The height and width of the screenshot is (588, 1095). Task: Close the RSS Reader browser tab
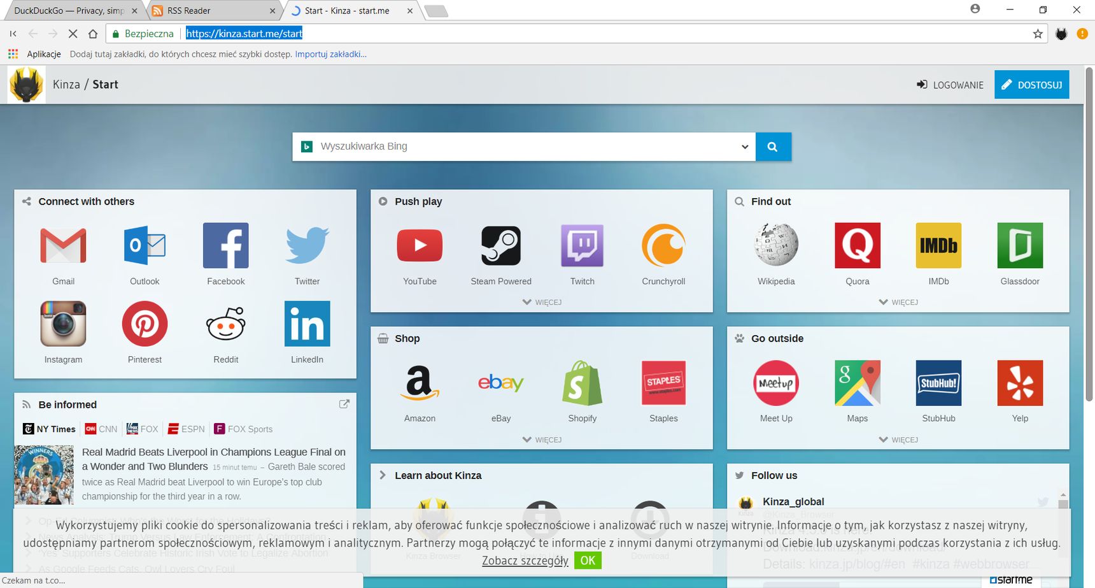point(272,11)
